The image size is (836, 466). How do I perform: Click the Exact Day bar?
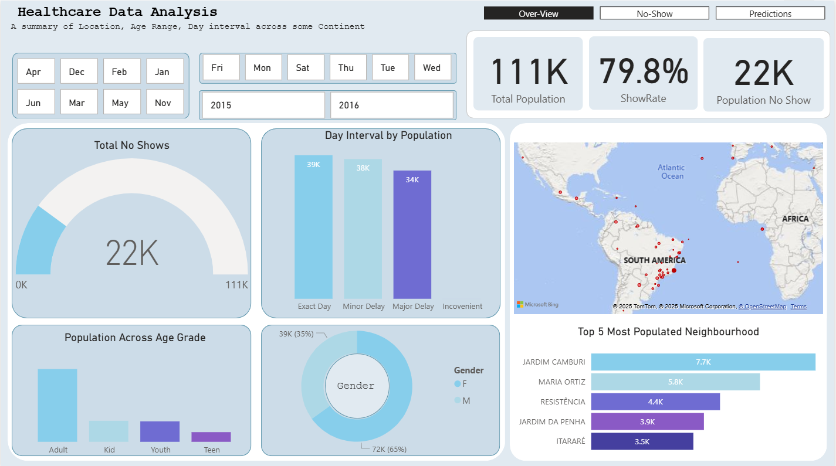pyautogui.click(x=313, y=227)
